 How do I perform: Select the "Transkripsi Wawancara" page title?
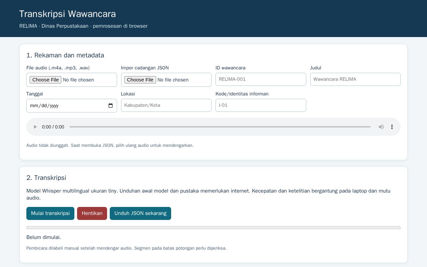point(68,14)
